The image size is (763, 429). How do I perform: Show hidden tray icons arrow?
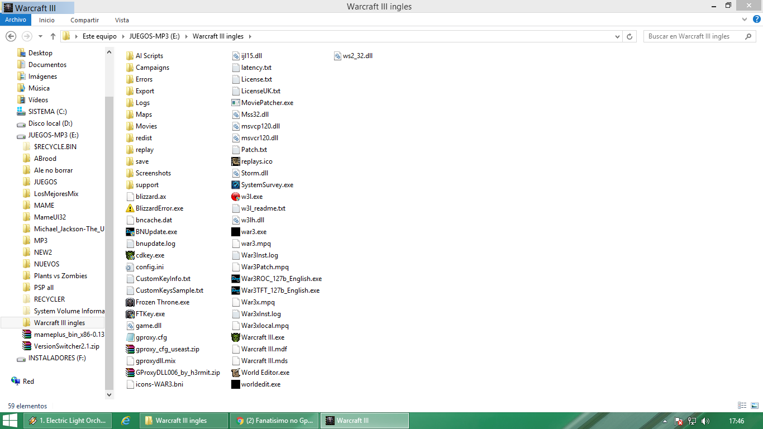pyautogui.click(x=665, y=421)
